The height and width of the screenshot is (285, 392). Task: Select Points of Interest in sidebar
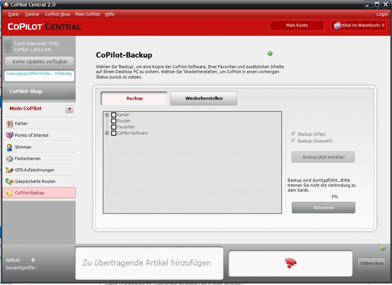coord(39,135)
